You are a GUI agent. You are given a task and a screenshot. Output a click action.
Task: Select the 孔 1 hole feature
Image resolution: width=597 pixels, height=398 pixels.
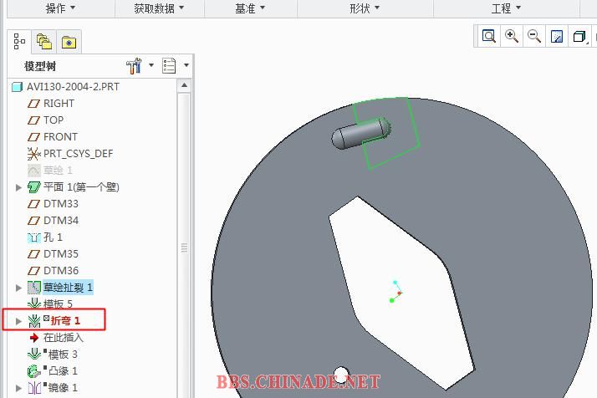click(x=53, y=237)
